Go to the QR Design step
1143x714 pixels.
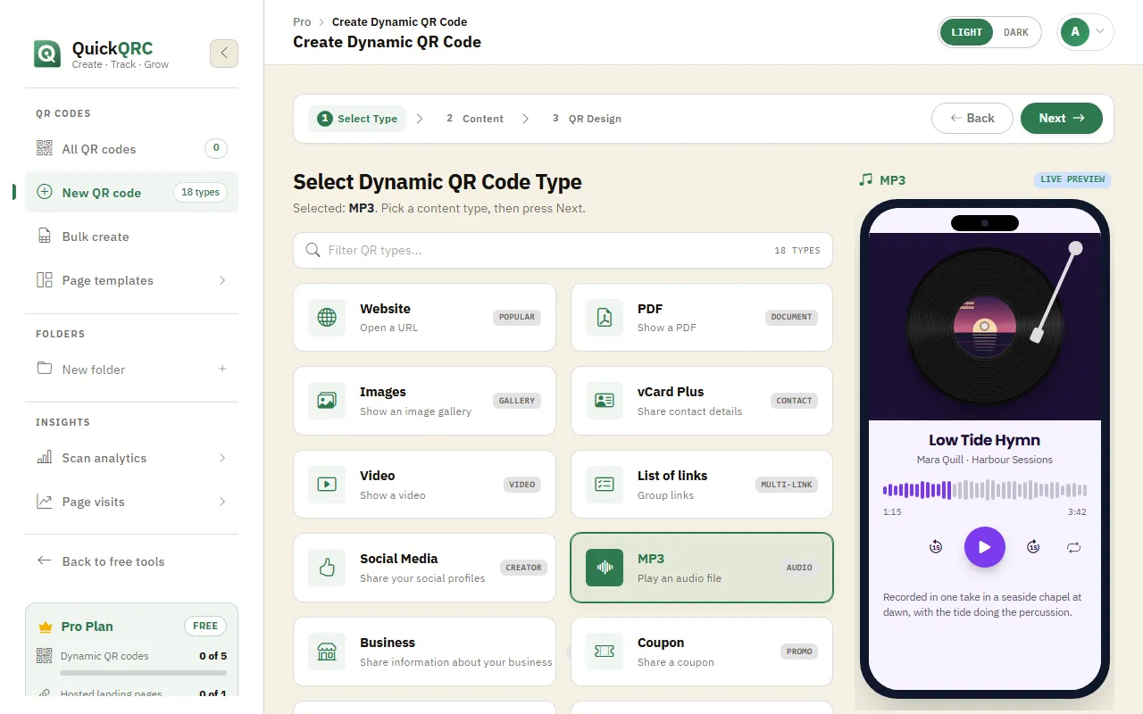(x=587, y=119)
